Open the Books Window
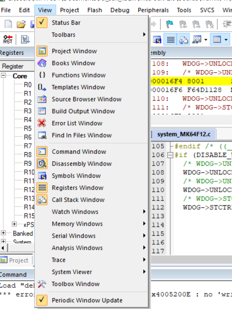 pyautogui.click(x=73, y=63)
